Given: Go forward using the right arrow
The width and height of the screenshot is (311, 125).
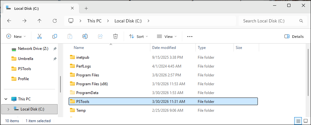Looking at the screenshot, I should 24,21.
